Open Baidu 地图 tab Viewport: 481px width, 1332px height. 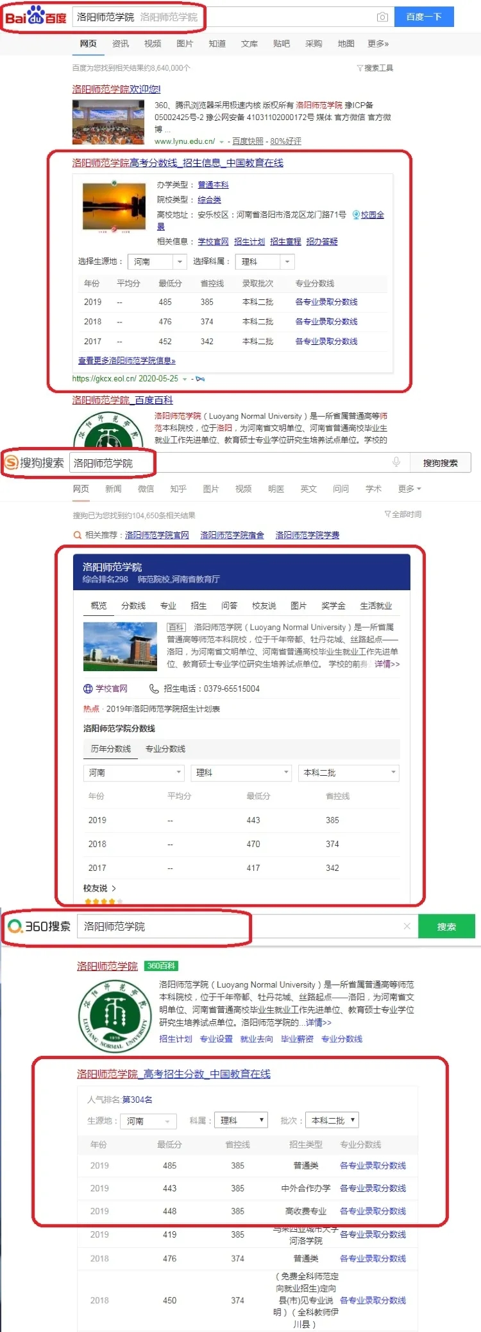tap(346, 44)
